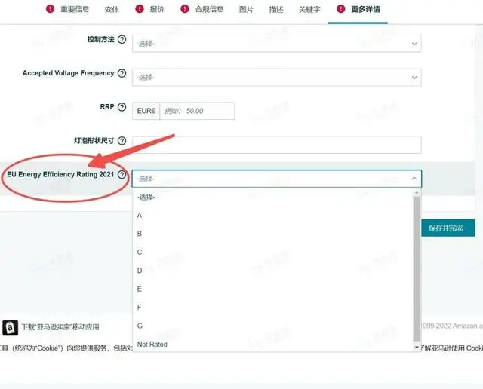Go to the 合规信息 tab
This screenshot has width=483, height=389.
tap(209, 9)
